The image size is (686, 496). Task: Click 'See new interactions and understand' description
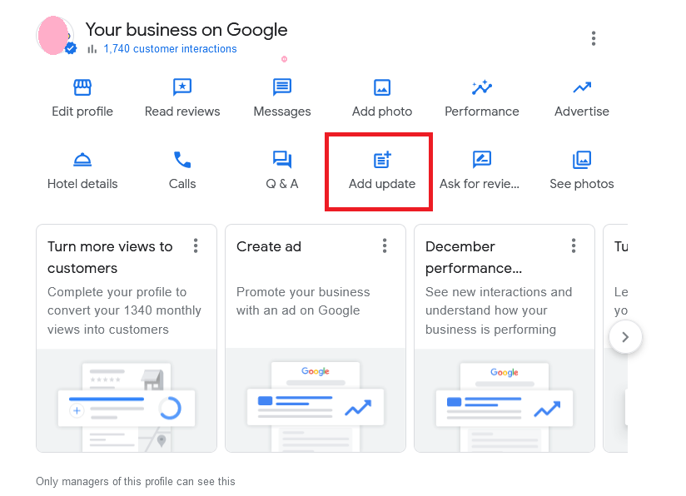[499, 310]
